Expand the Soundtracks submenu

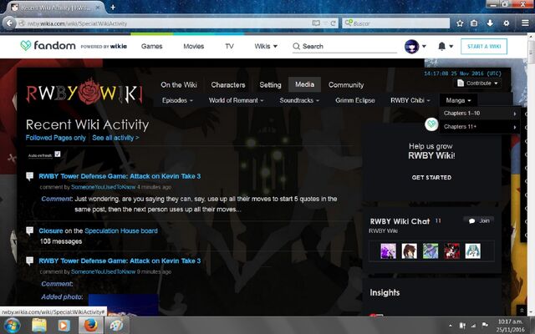pyautogui.click(x=299, y=100)
